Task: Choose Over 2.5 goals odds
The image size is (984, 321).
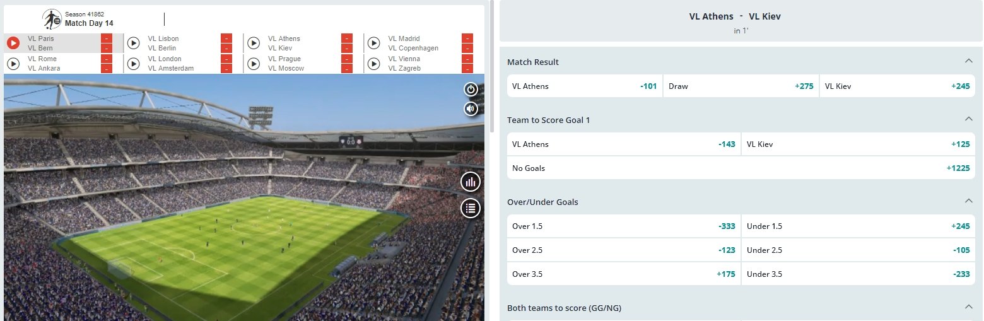Action: coord(623,250)
